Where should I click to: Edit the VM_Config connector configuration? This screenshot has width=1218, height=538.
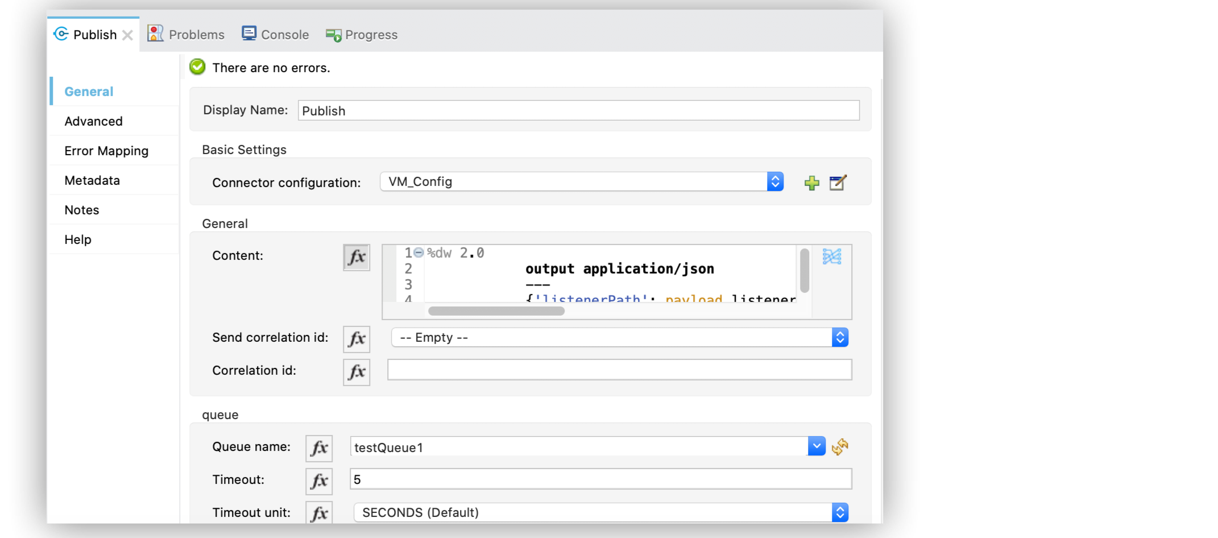[839, 183]
